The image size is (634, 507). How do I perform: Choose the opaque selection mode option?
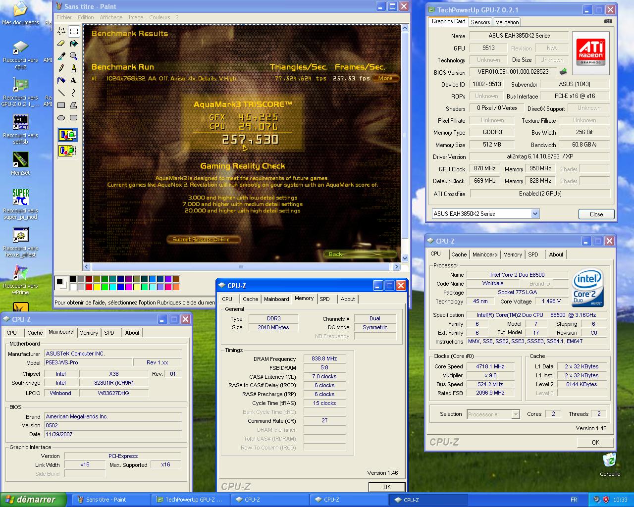click(67, 135)
